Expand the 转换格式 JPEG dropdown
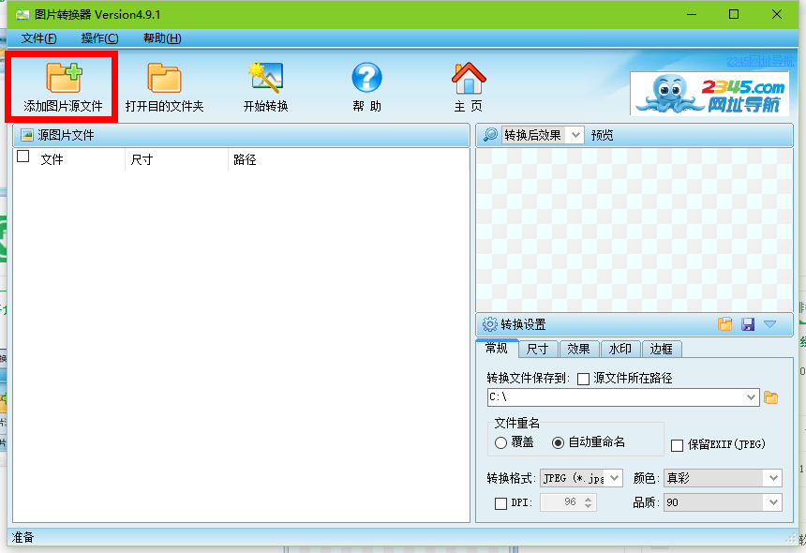The width and height of the screenshot is (806, 553). [615, 478]
